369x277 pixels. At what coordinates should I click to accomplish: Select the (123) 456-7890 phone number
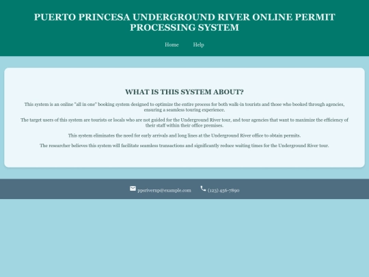(223, 190)
